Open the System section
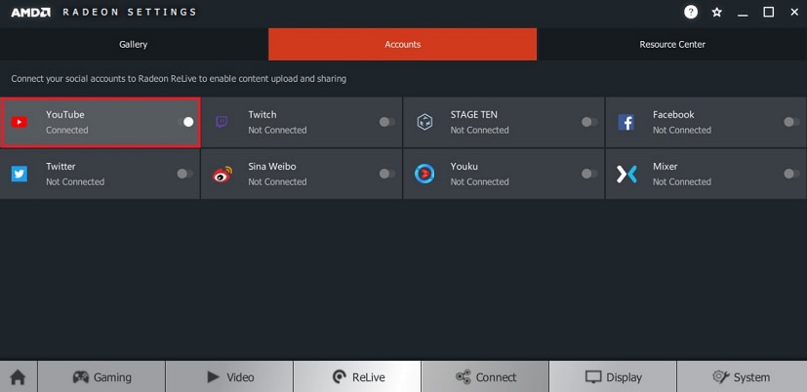807x392 pixels. [742, 377]
